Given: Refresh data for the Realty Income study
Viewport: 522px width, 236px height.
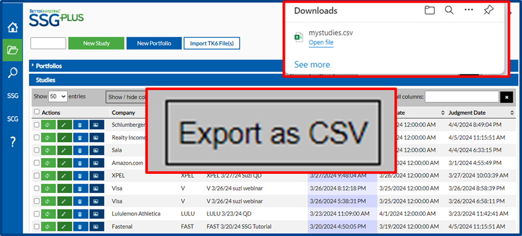Looking at the screenshot, I should pos(48,138).
